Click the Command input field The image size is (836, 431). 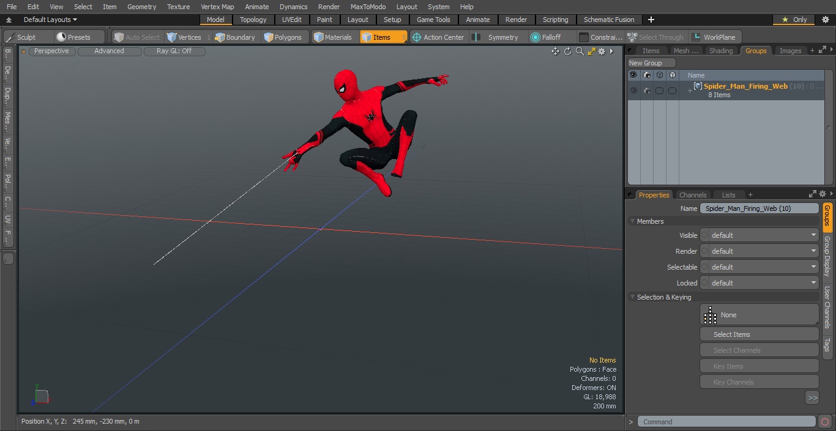click(x=726, y=422)
